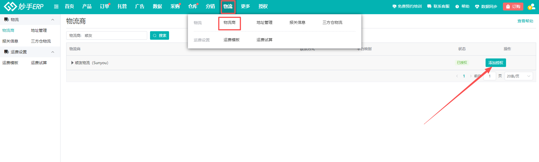Click the 添加授权 button
539x162 pixels.
pos(496,63)
